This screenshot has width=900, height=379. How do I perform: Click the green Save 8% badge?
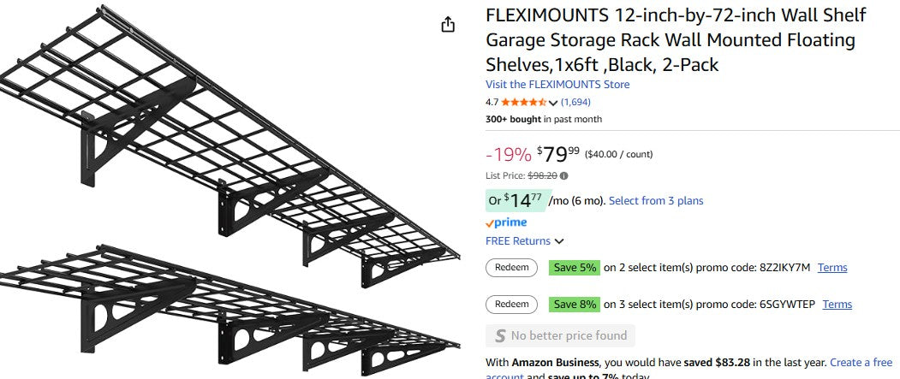click(575, 304)
